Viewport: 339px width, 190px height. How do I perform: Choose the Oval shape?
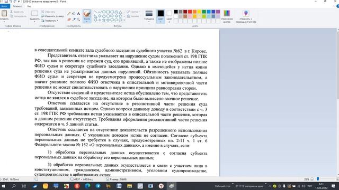(x=104, y=12)
